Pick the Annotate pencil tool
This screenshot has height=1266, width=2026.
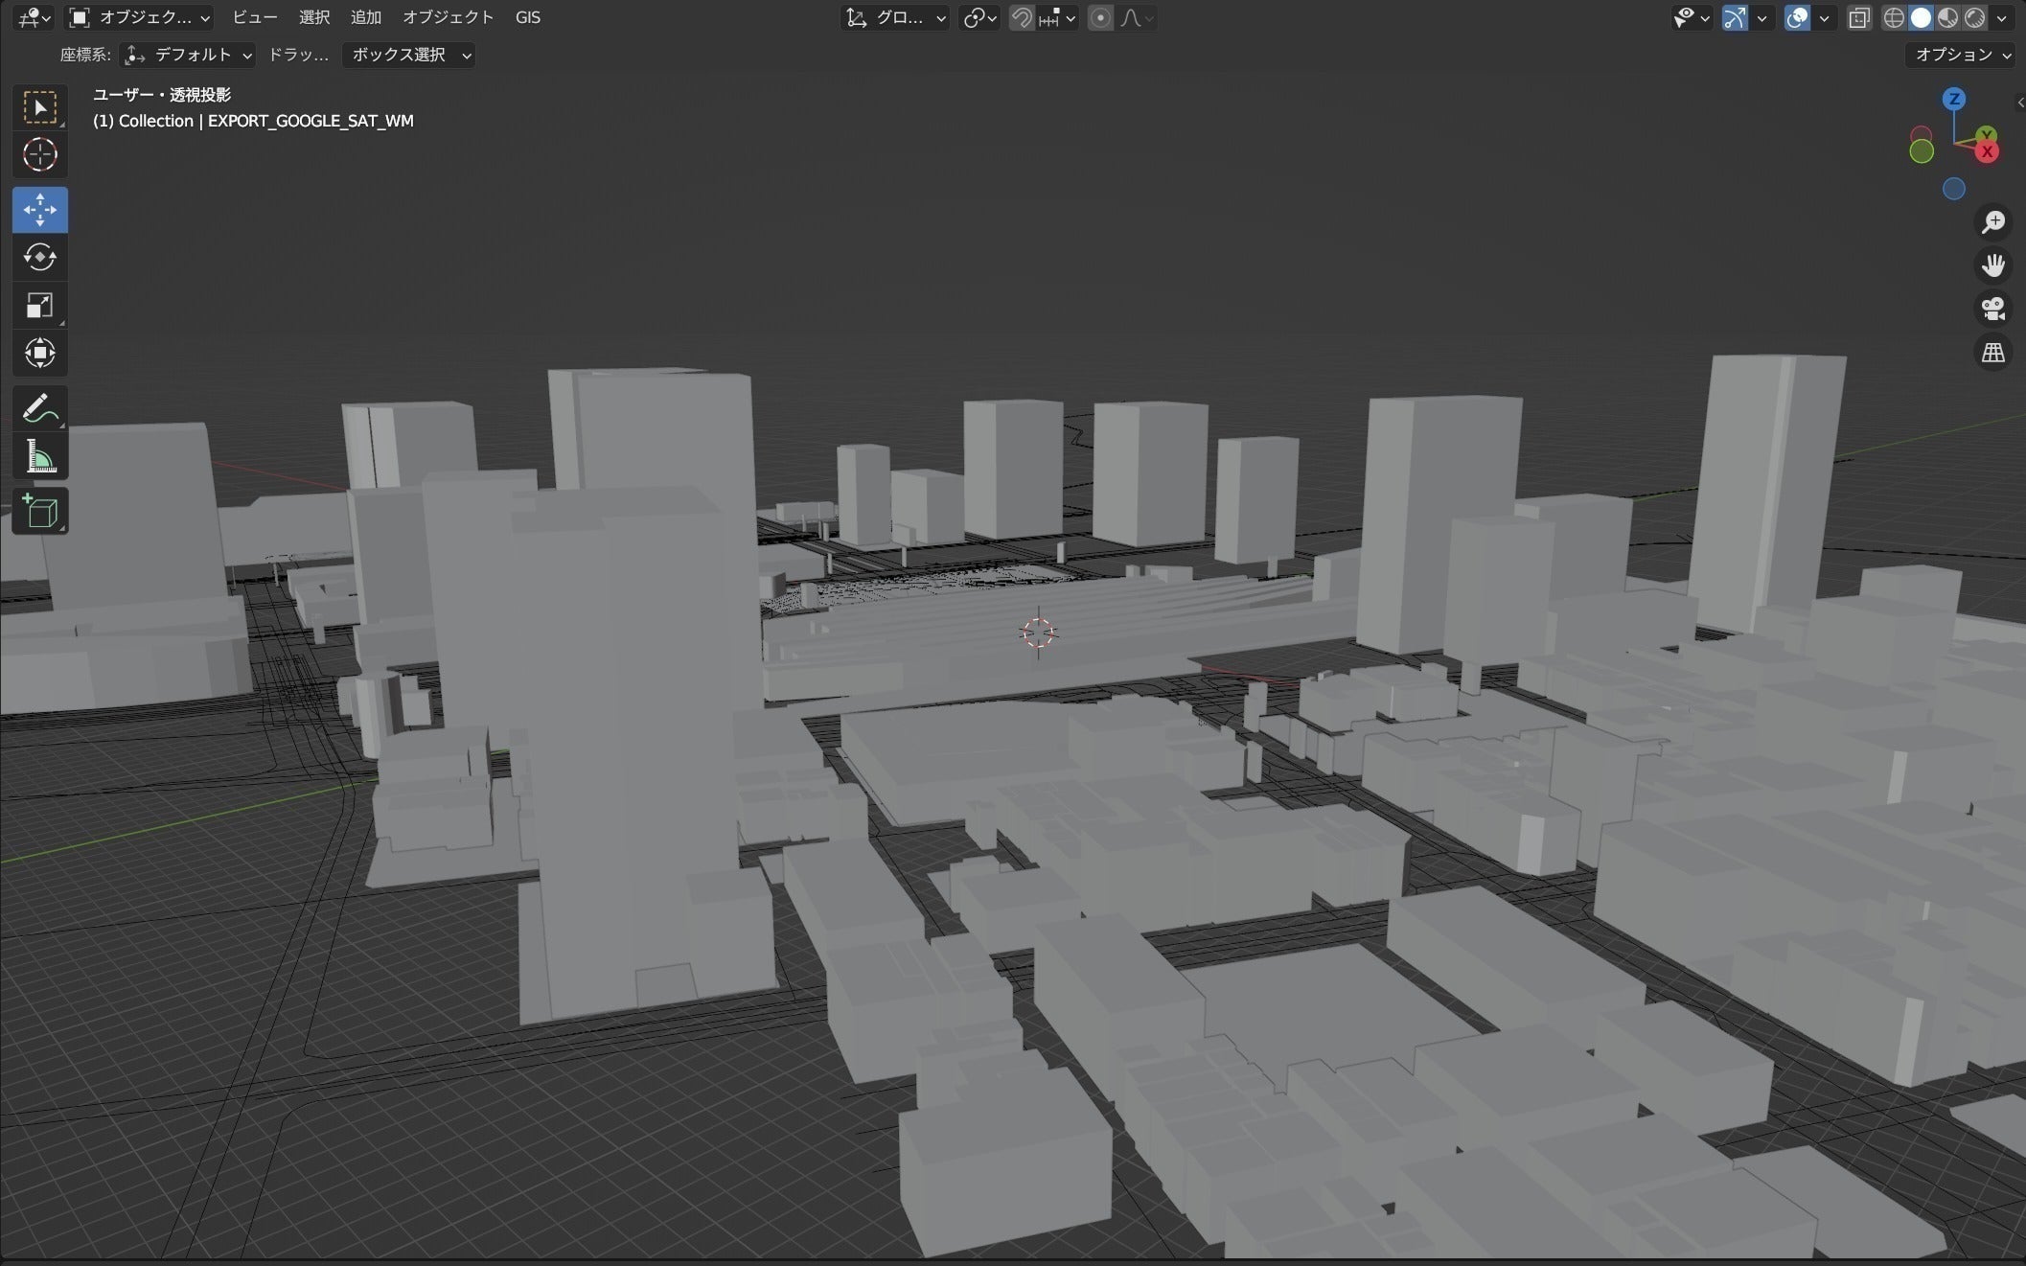[39, 408]
